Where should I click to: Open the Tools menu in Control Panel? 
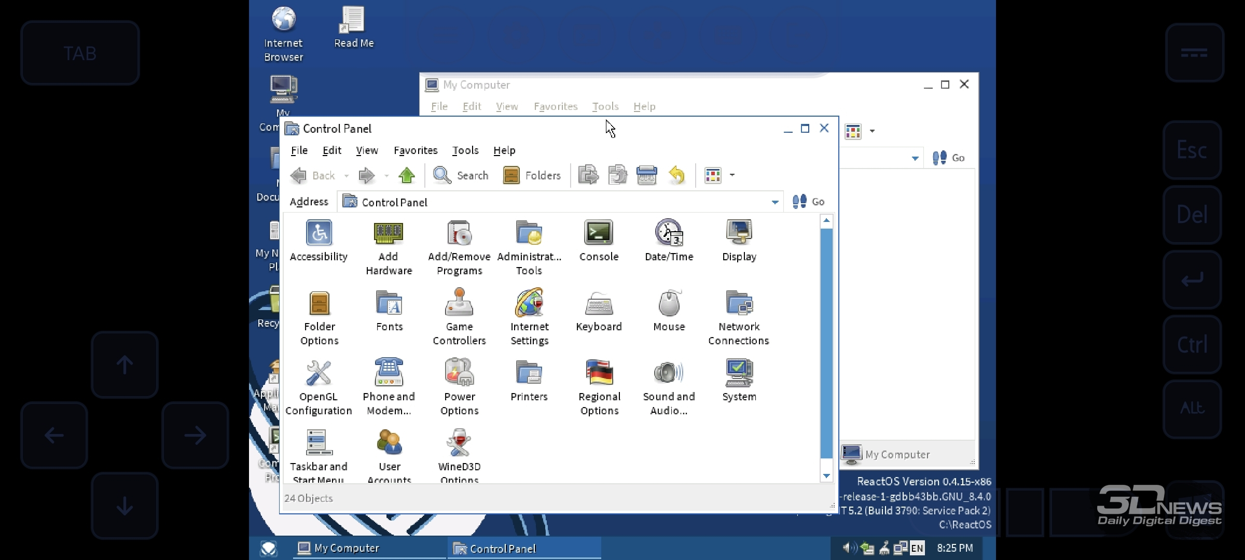point(465,150)
